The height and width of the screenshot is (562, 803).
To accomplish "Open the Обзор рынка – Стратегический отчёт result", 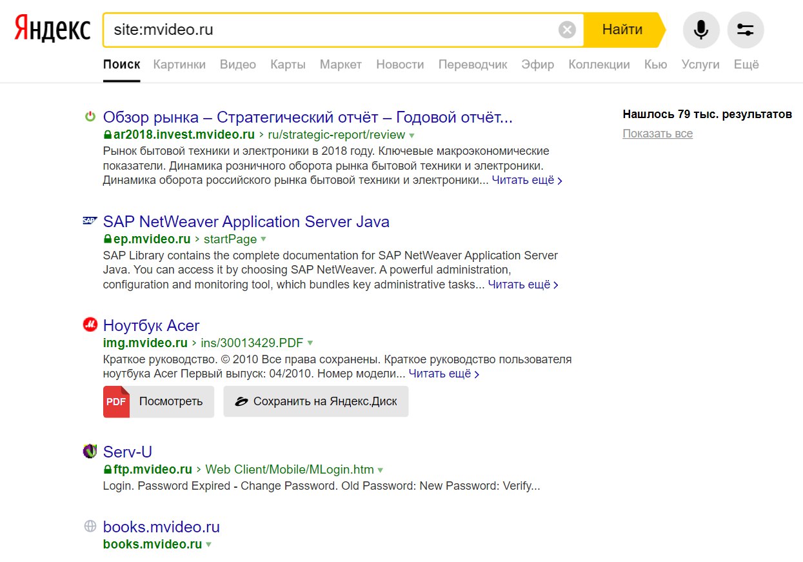I will (308, 117).
